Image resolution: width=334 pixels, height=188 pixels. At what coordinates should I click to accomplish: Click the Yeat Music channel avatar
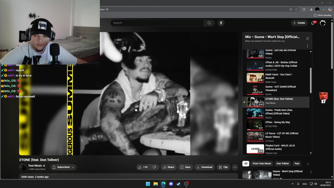[23, 167]
